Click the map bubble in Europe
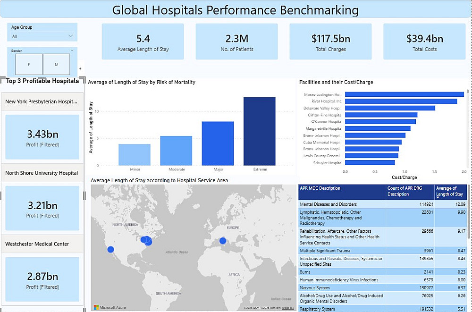The height and width of the screenshot is (312, 472). point(223,241)
